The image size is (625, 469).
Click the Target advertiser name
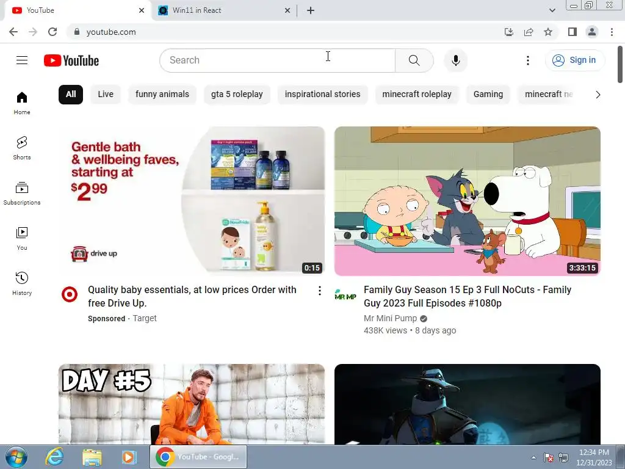pos(145,319)
